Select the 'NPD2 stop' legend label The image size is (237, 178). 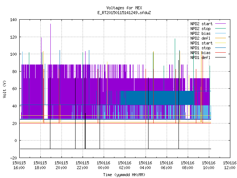[x=200, y=29]
